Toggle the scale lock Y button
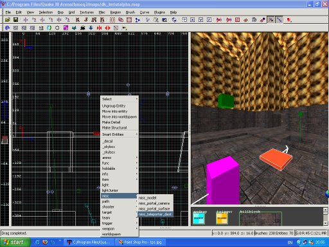This screenshot has height=247, width=329. click(x=200, y=20)
